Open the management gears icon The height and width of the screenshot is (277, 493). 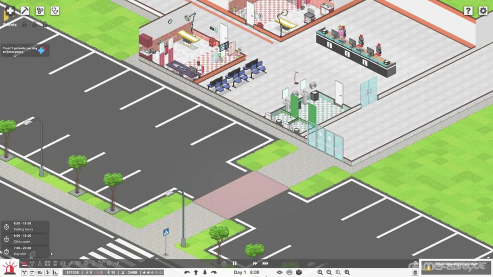pos(40,11)
